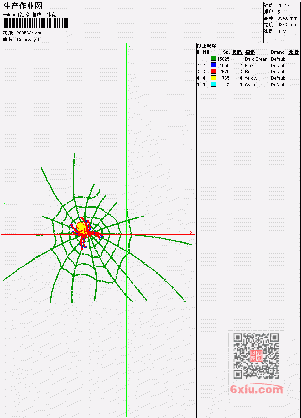Click the '元素' column header
This screenshot has width=301, height=418.
pos(294,52)
